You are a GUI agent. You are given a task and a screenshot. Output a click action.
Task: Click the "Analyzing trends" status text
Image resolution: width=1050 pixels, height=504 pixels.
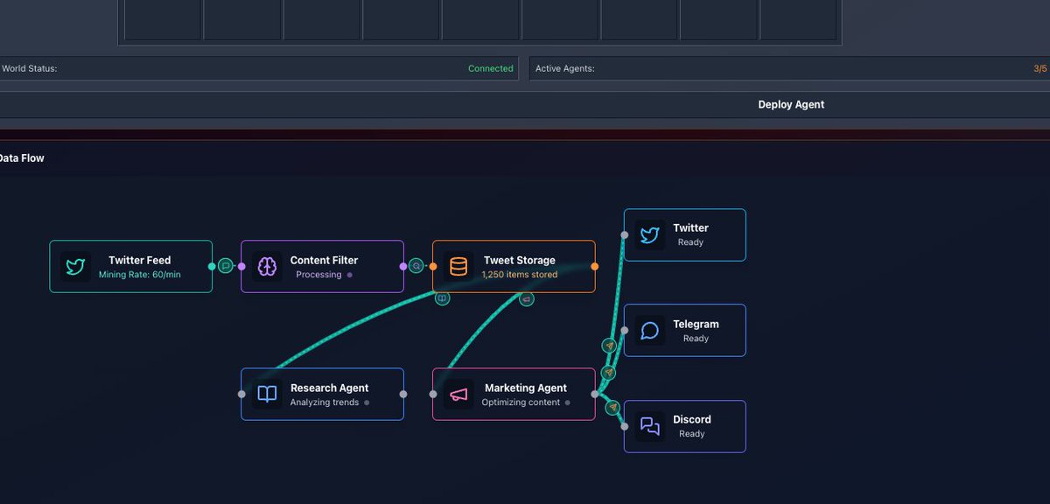coord(325,402)
